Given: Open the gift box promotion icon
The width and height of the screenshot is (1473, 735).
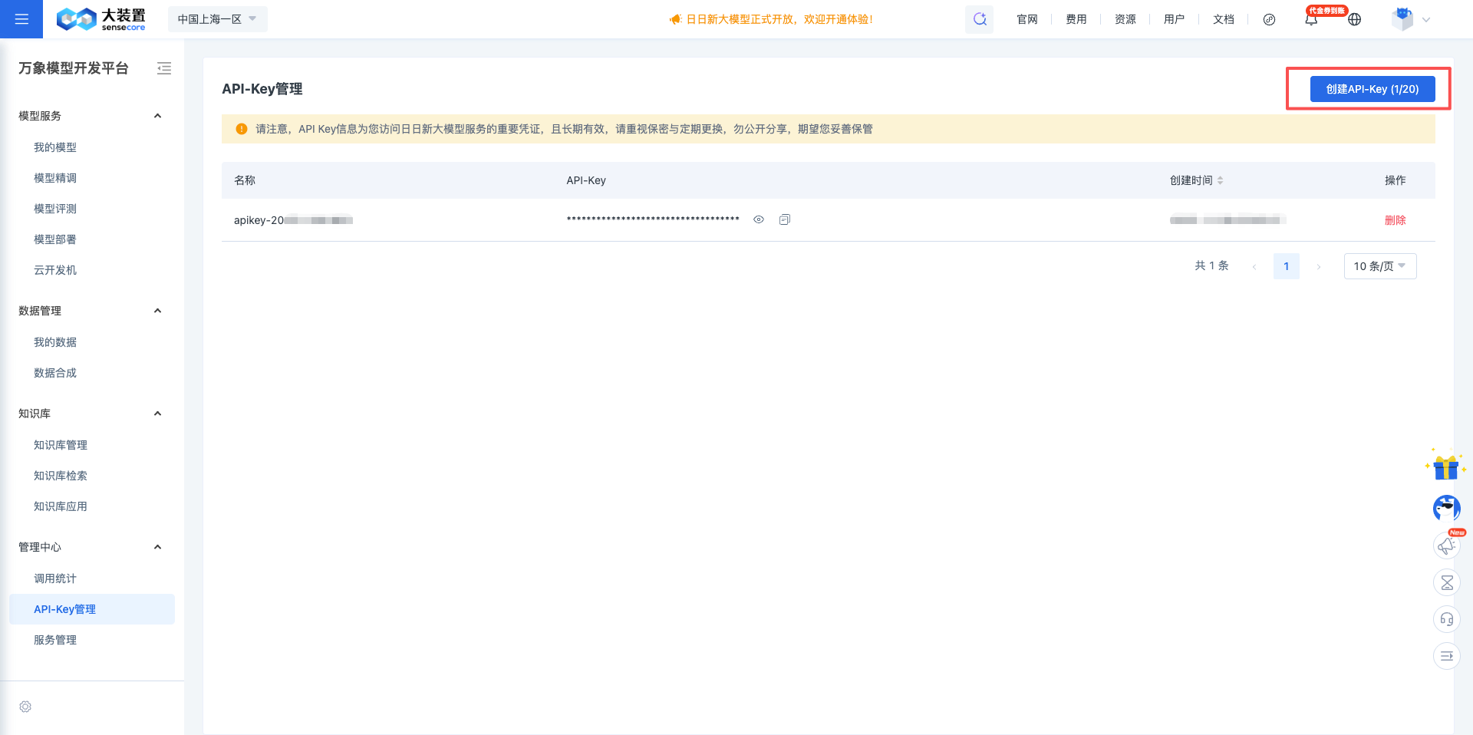Looking at the screenshot, I should [1445, 466].
